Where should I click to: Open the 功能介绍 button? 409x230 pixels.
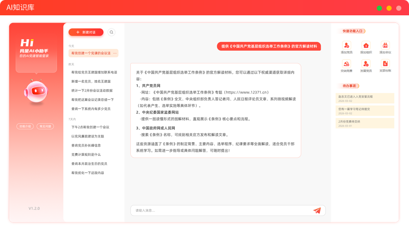click(x=25, y=126)
